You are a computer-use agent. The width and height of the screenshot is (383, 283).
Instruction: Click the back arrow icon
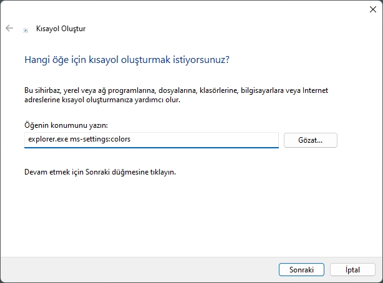9,28
